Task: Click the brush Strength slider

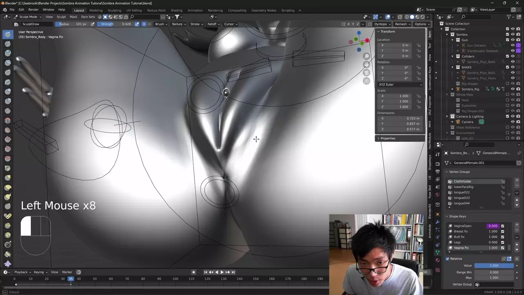Action: (x=115, y=24)
